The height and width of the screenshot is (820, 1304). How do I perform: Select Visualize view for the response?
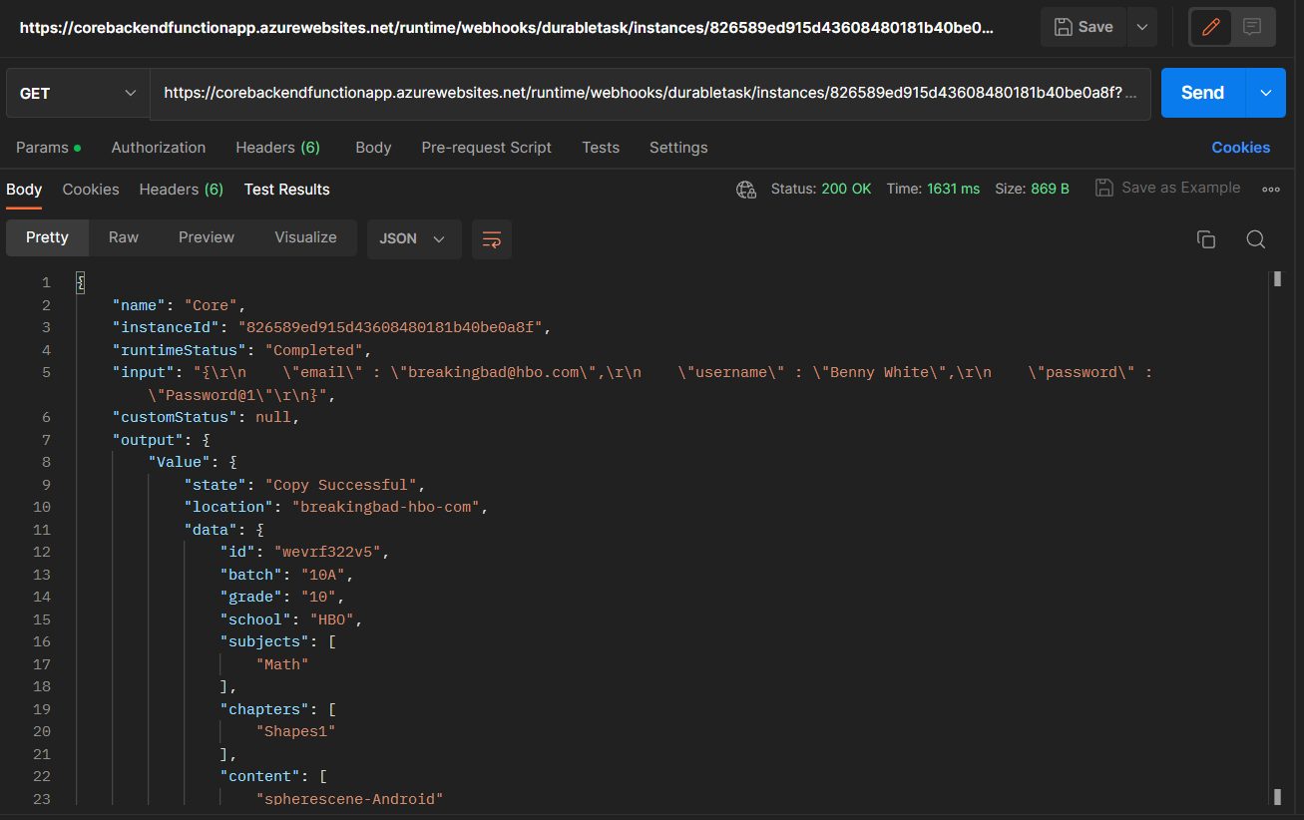tap(305, 237)
